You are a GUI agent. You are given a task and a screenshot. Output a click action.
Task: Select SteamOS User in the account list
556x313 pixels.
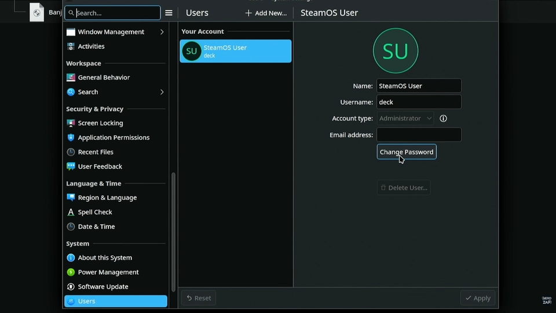coord(235,51)
